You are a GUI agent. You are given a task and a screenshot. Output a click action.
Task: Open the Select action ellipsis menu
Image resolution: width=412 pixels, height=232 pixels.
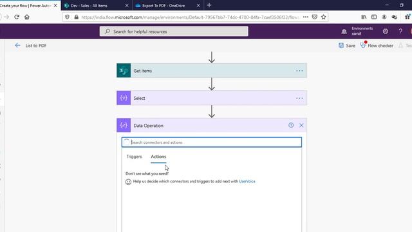point(299,98)
